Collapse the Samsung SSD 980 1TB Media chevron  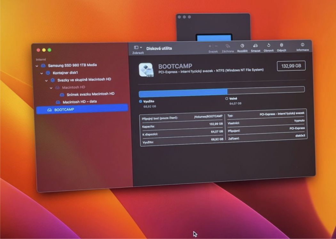37,66
